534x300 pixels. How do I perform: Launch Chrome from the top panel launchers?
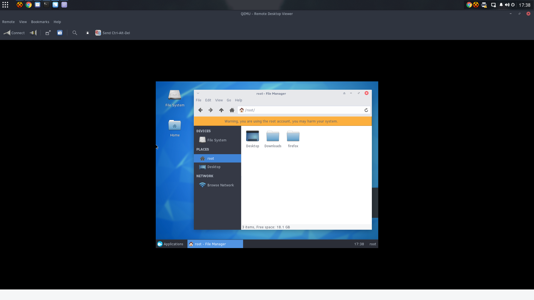click(x=29, y=5)
